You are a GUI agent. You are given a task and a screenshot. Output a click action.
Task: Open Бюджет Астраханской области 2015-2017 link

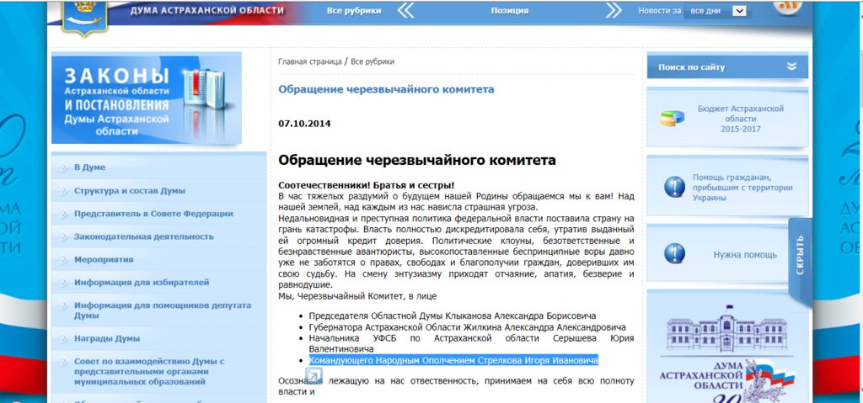tap(740, 119)
